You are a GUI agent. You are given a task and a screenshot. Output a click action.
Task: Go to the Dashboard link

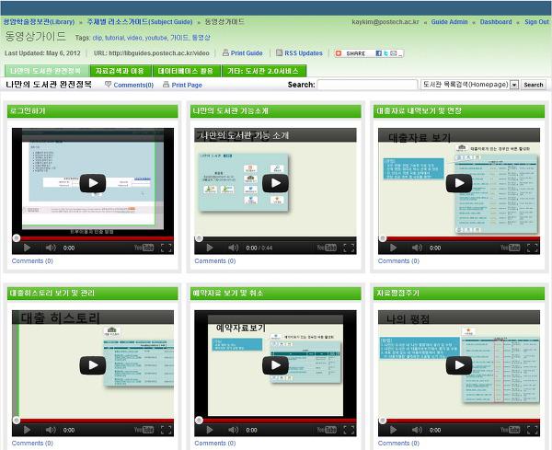tap(496, 22)
